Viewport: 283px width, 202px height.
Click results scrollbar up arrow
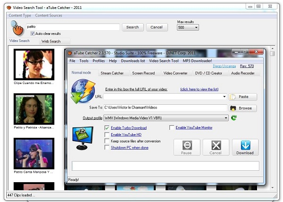coord(272,49)
